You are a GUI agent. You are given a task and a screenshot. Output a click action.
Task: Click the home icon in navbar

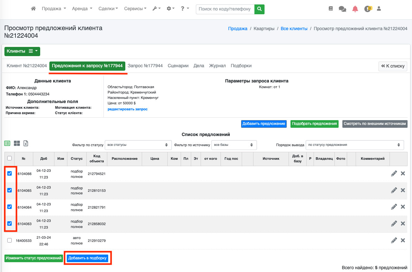pyautogui.click(x=33, y=9)
